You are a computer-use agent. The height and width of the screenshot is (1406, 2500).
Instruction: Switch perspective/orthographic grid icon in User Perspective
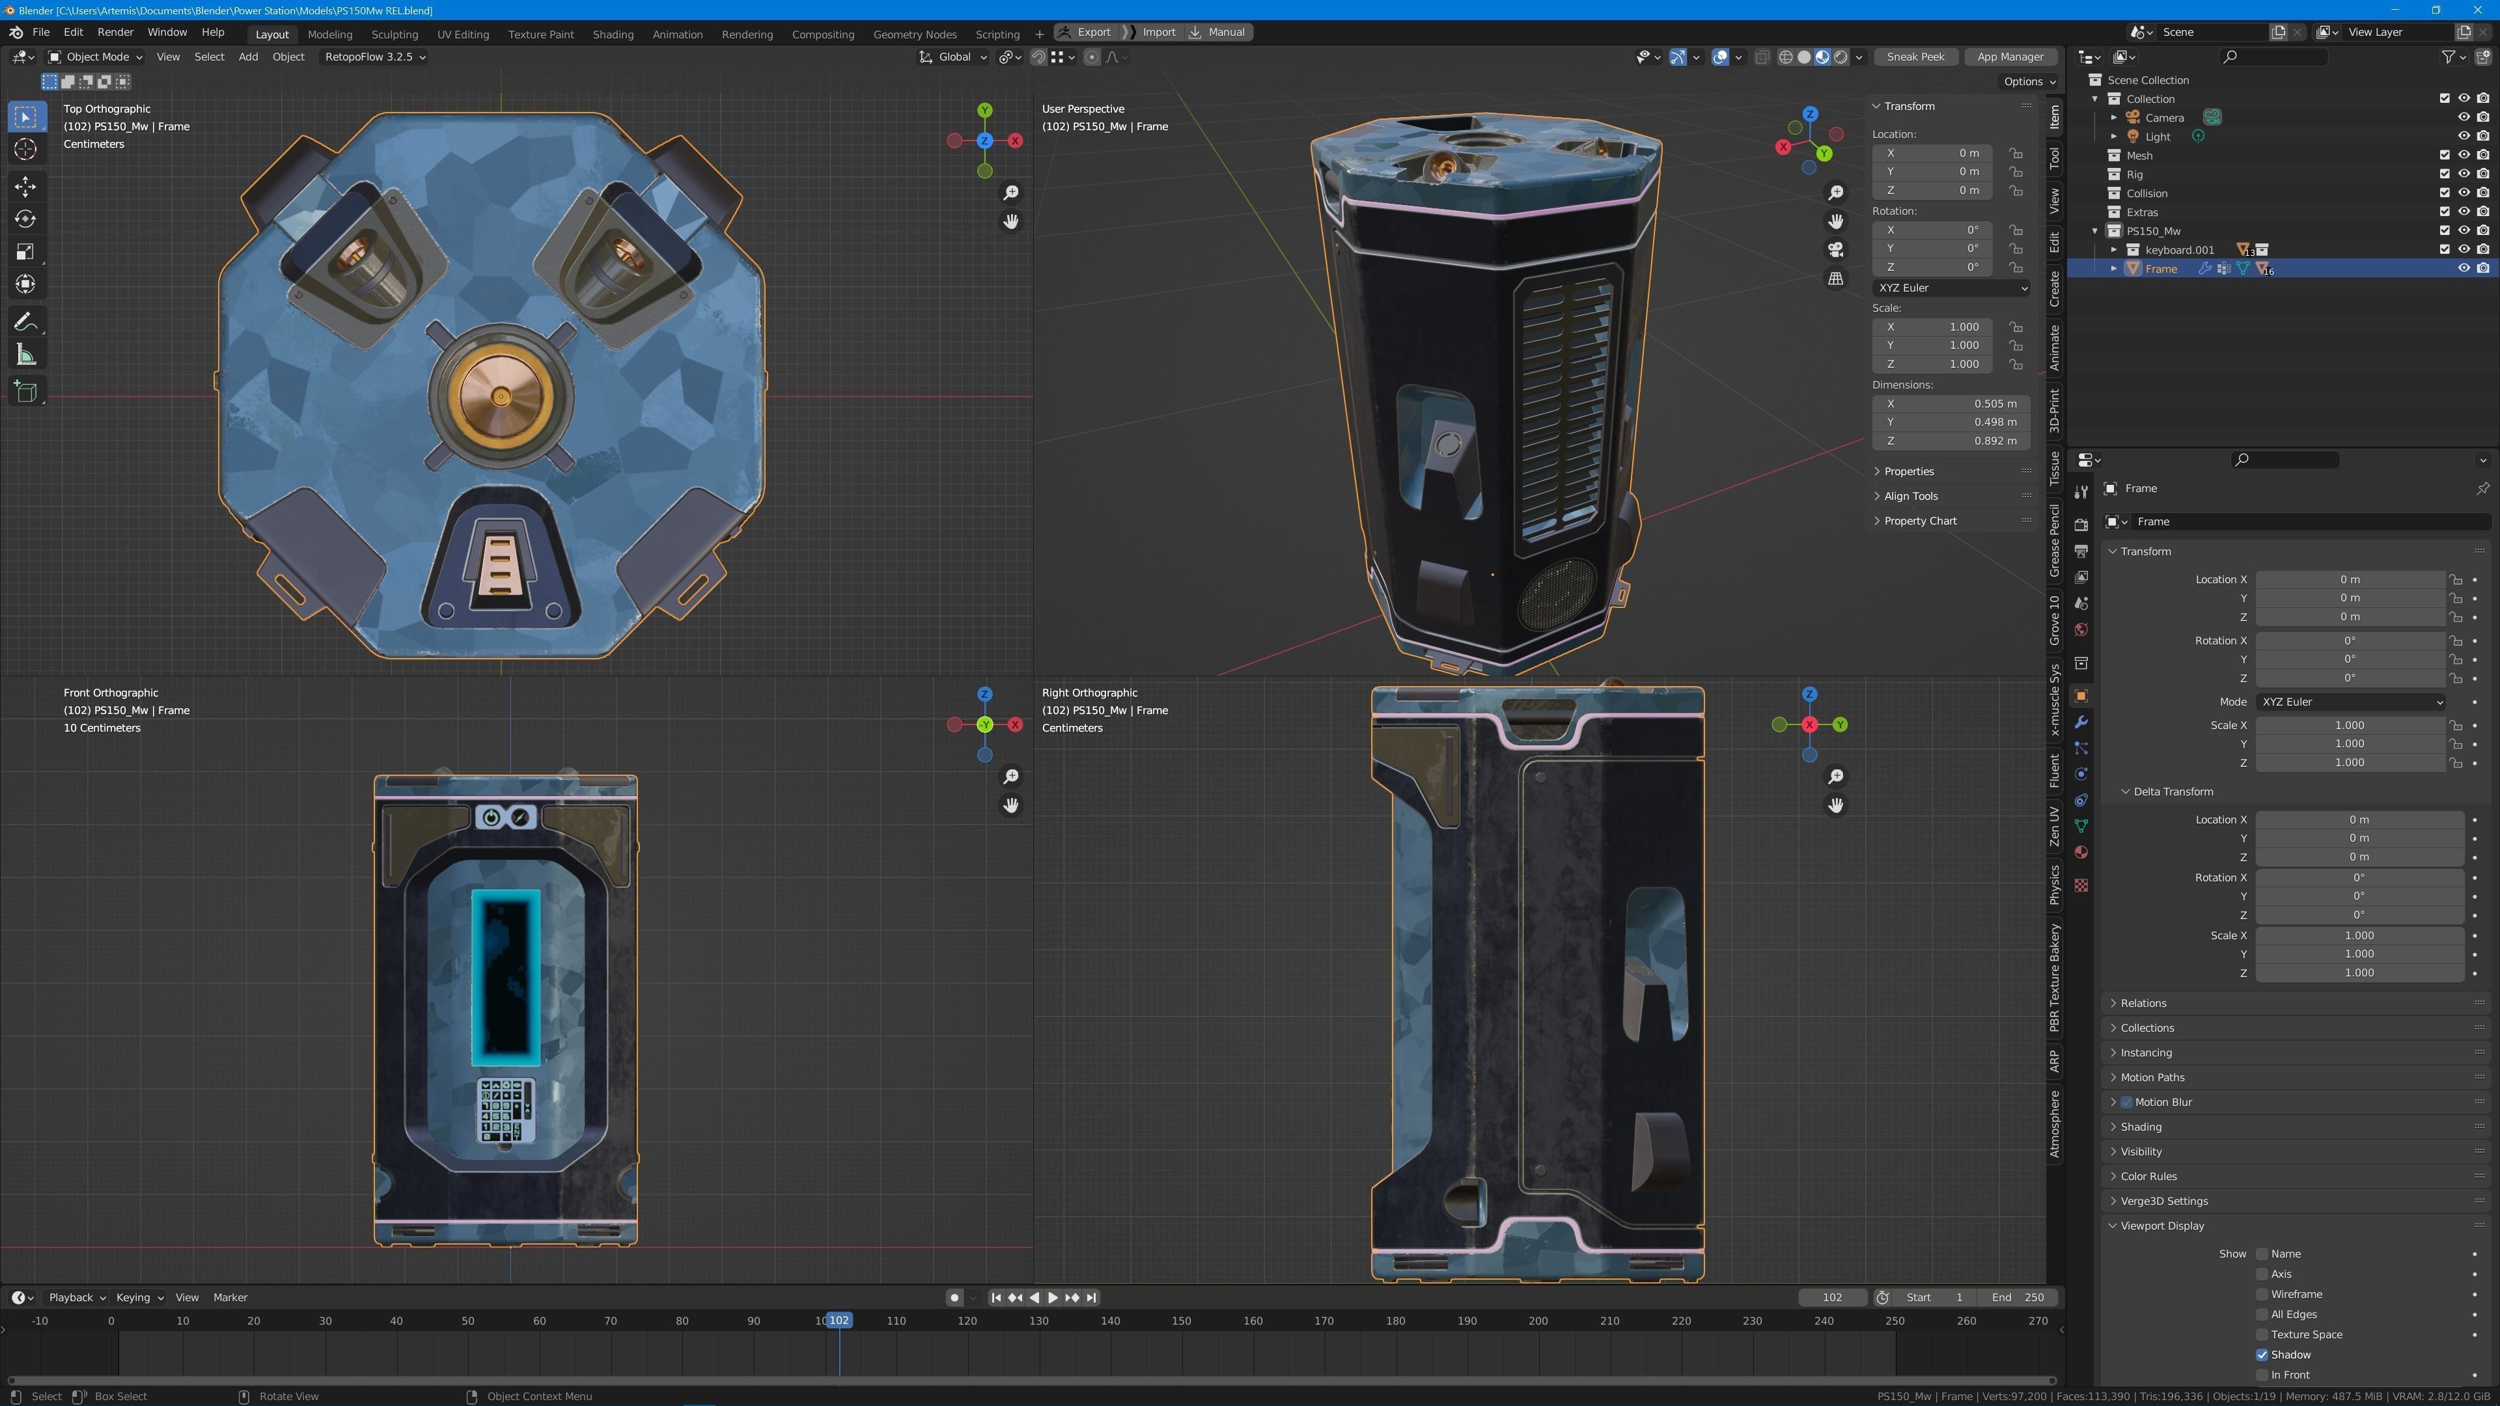(1835, 279)
